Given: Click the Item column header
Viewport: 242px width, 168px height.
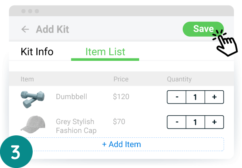Looking at the screenshot, I should 27,79.
